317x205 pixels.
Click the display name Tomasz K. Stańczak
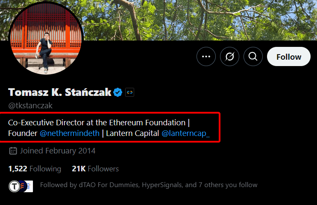tap(59, 92)
